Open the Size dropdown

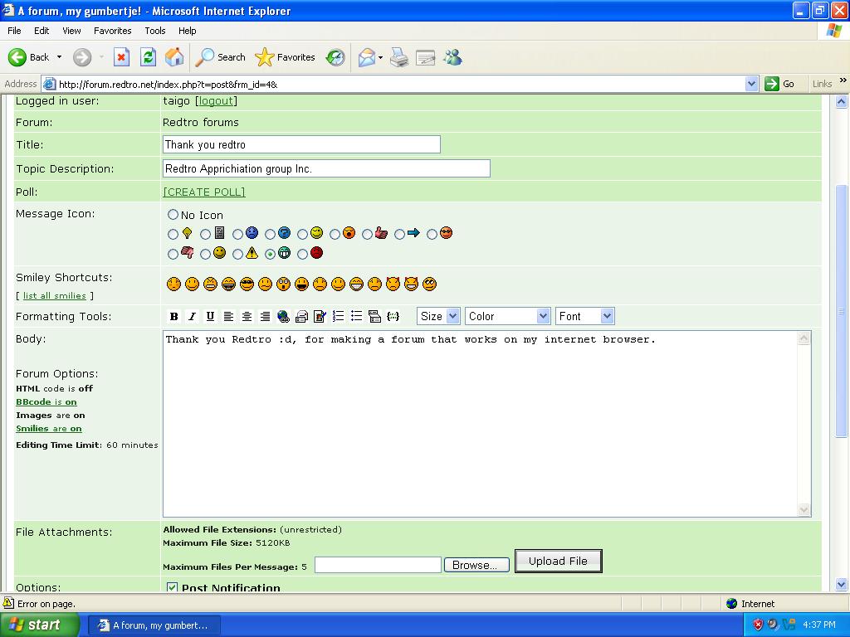[x=438, y=316]
